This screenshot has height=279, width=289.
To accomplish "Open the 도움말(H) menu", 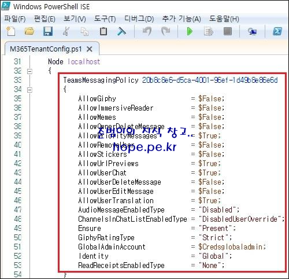I will 224,19.
